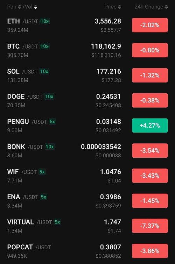
Task: Click the VIRTUAL 5x leverage badge
Action: point(57,222)
